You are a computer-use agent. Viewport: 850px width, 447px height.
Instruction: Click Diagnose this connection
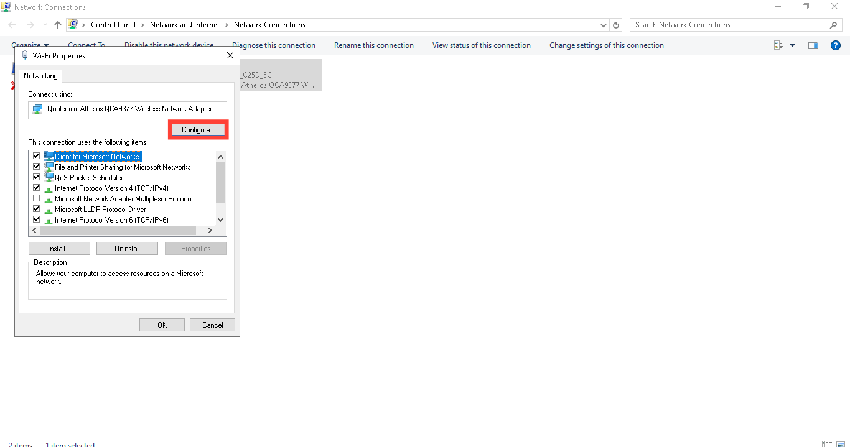point(274,45)
